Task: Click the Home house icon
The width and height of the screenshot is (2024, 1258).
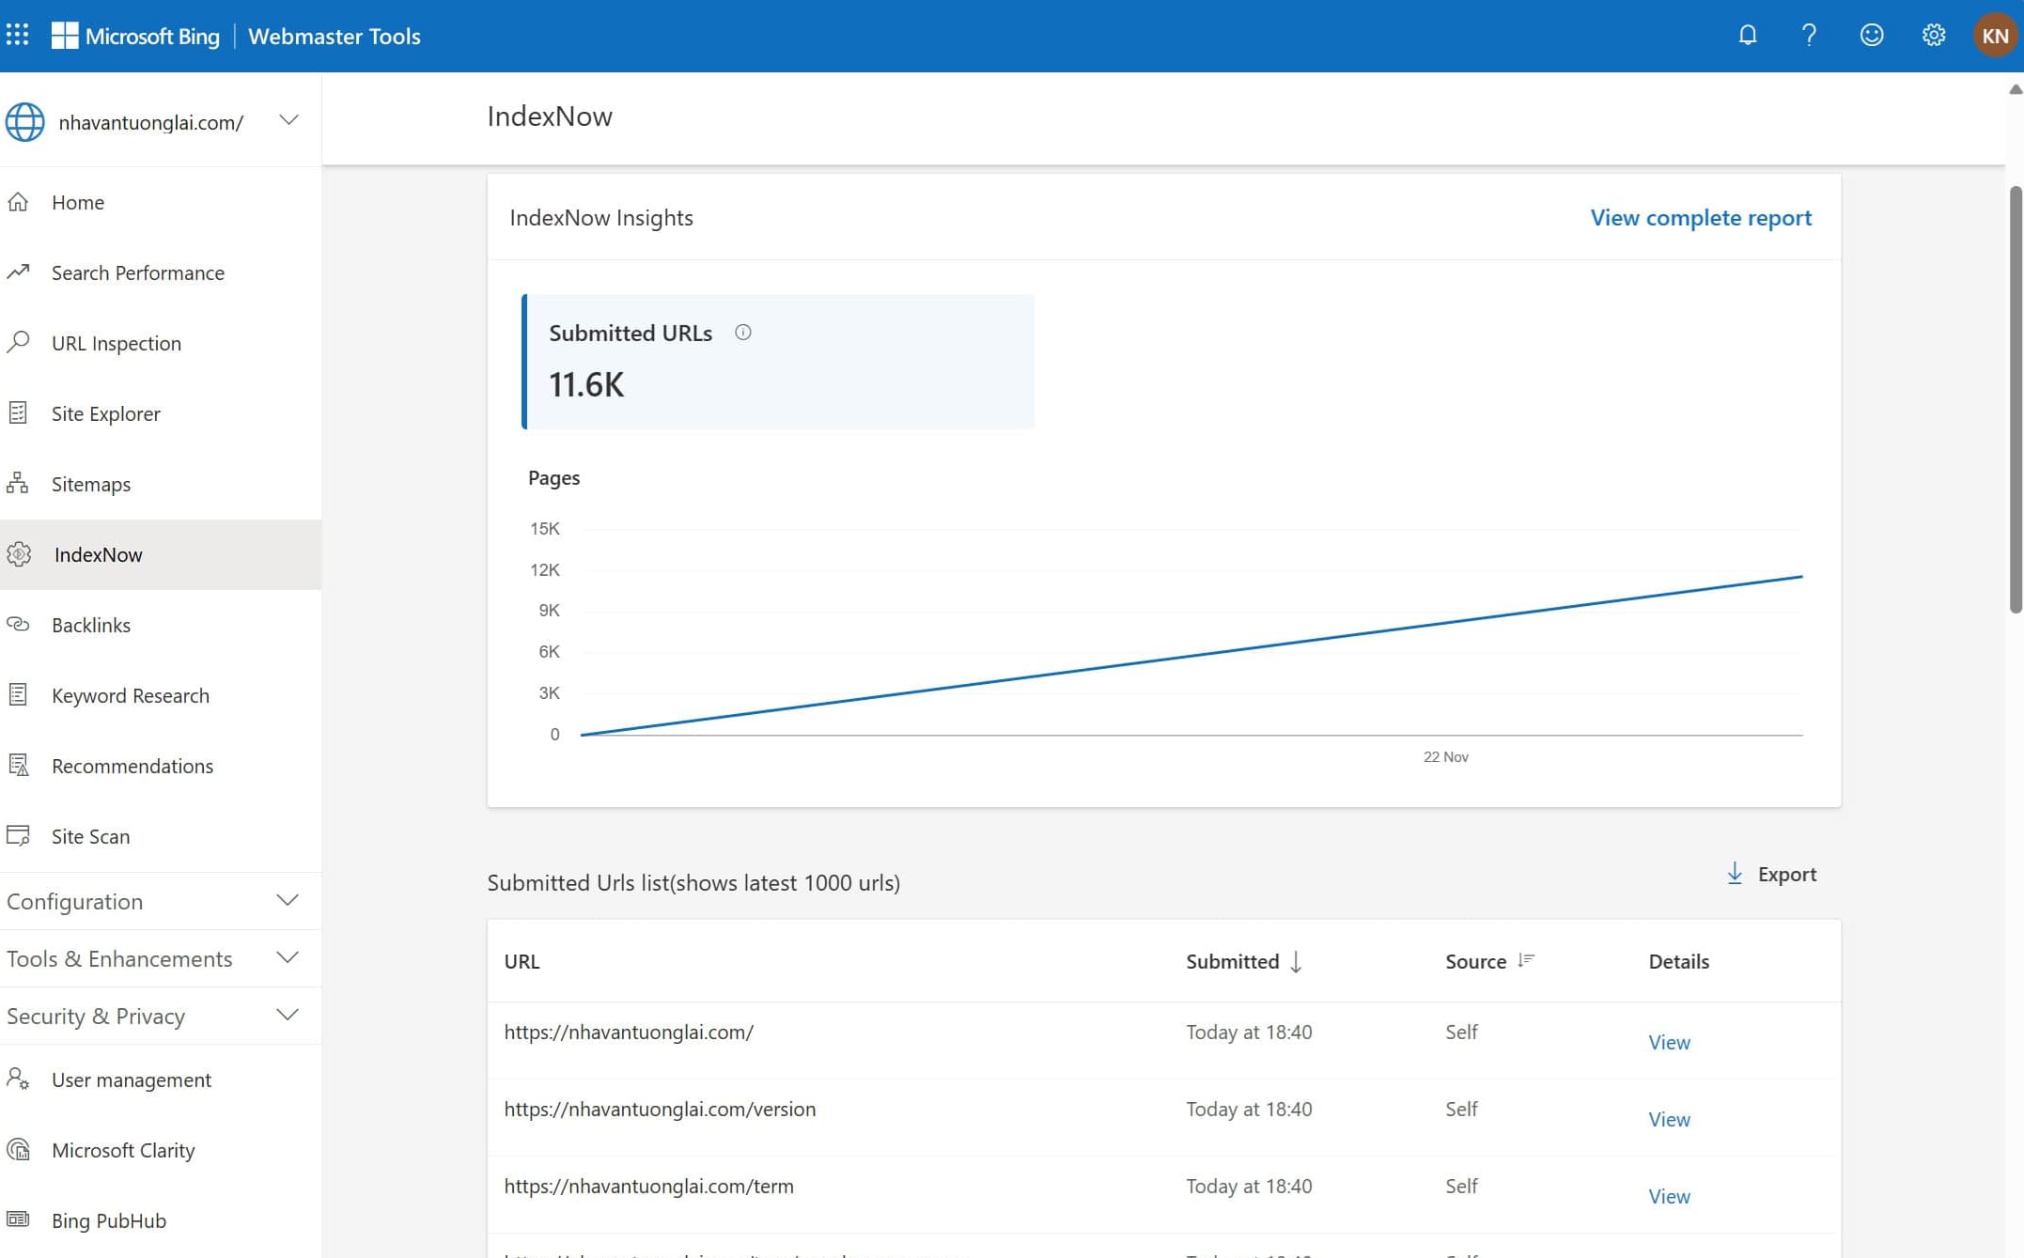Action: (18, 202)
